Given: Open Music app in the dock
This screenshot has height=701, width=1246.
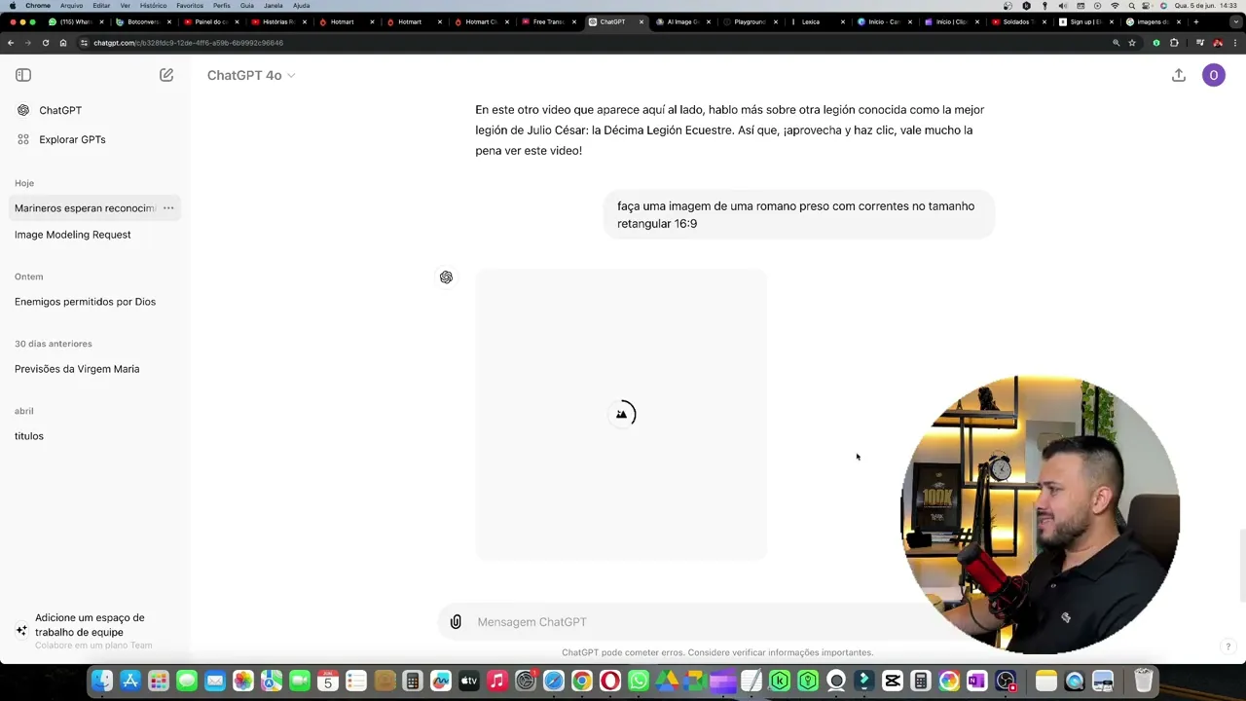Looking at the screenshot, I should tap(497, 681).
